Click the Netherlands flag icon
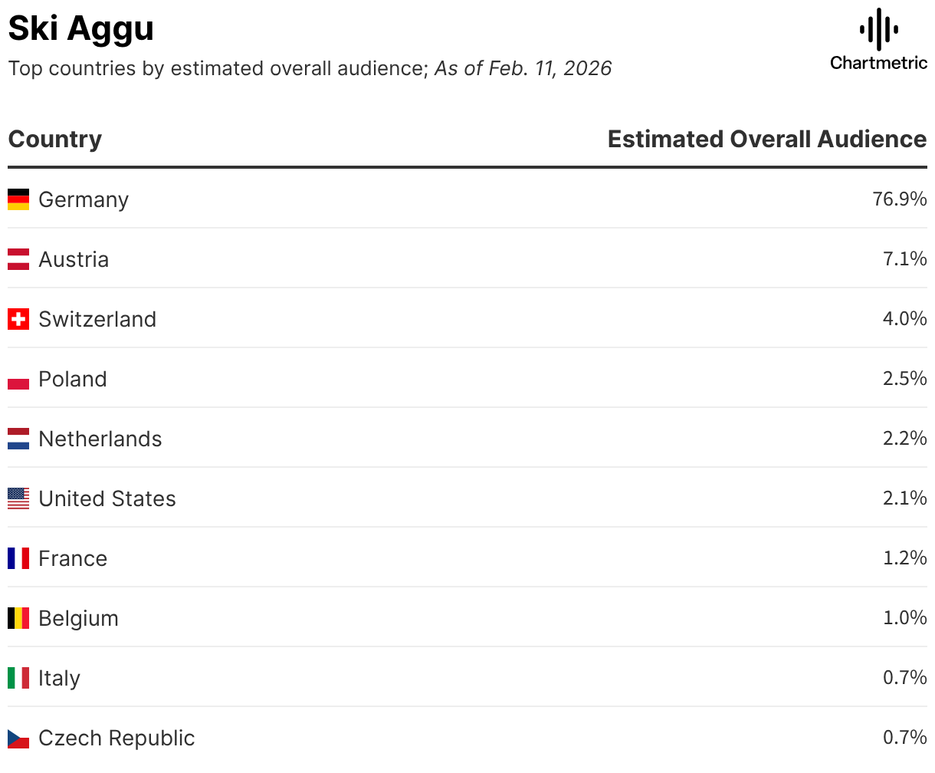The width and height of the screenshot is (935, 773). 18,439
